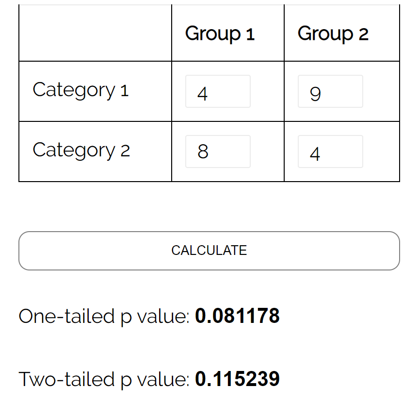419x404 pixels.
Task: Click the digit 2 in 'Category 2' label
Action: (x=125, y=151)
